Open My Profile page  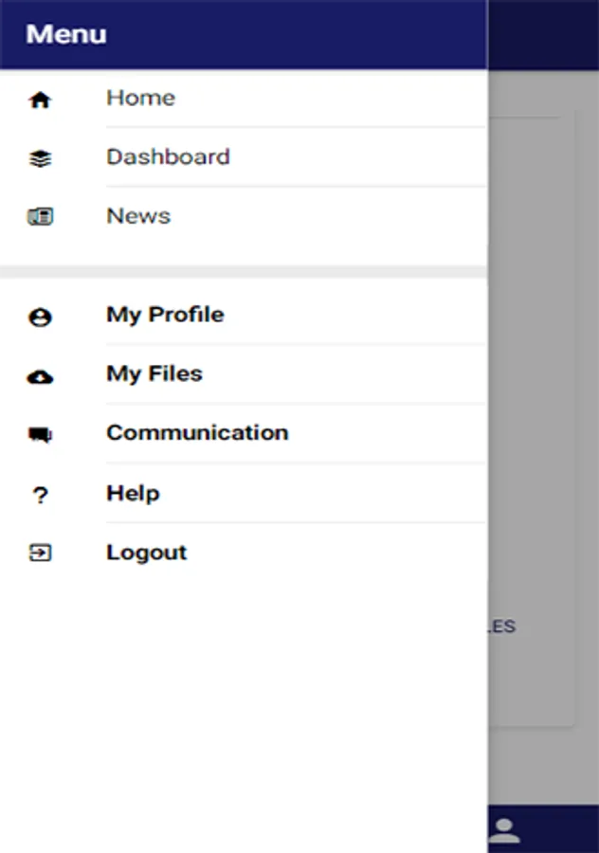[x=165, y=315]
